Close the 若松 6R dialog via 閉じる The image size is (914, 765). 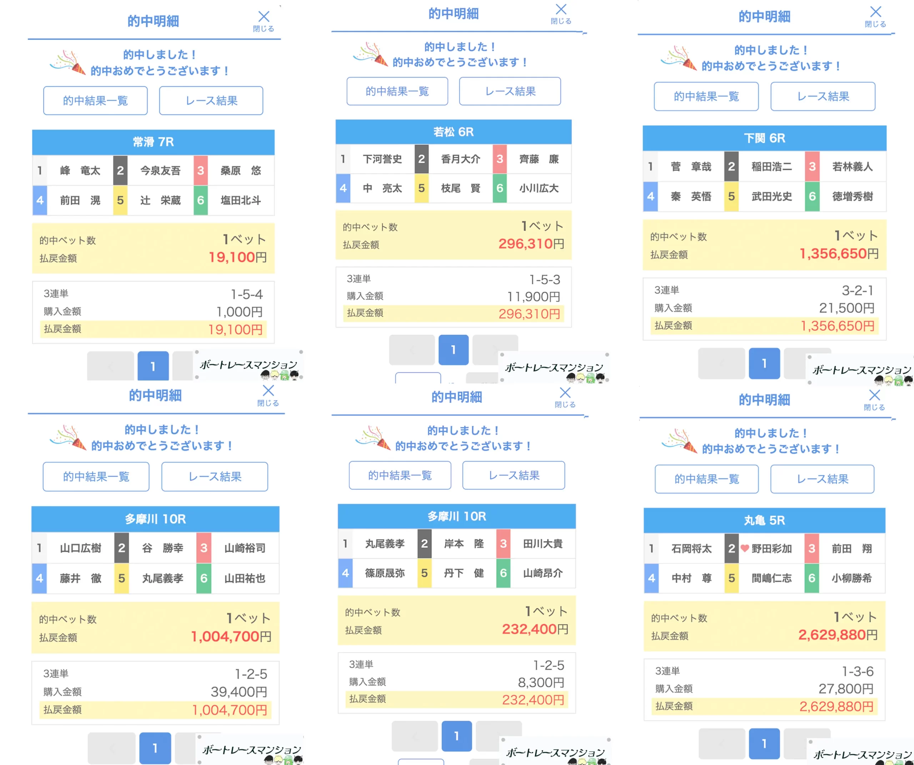pos(562,13)
